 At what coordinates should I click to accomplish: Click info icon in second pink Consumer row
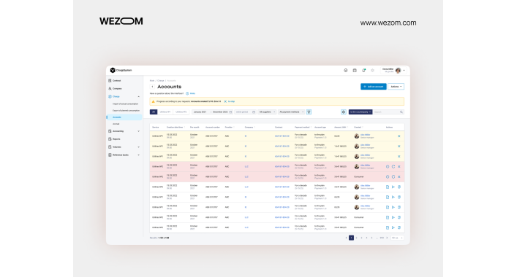click(388, 177)
